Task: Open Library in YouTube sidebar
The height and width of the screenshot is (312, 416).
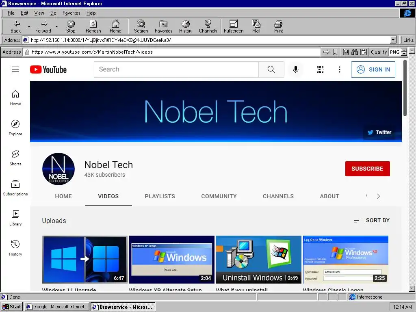Action: pos(15,218)
